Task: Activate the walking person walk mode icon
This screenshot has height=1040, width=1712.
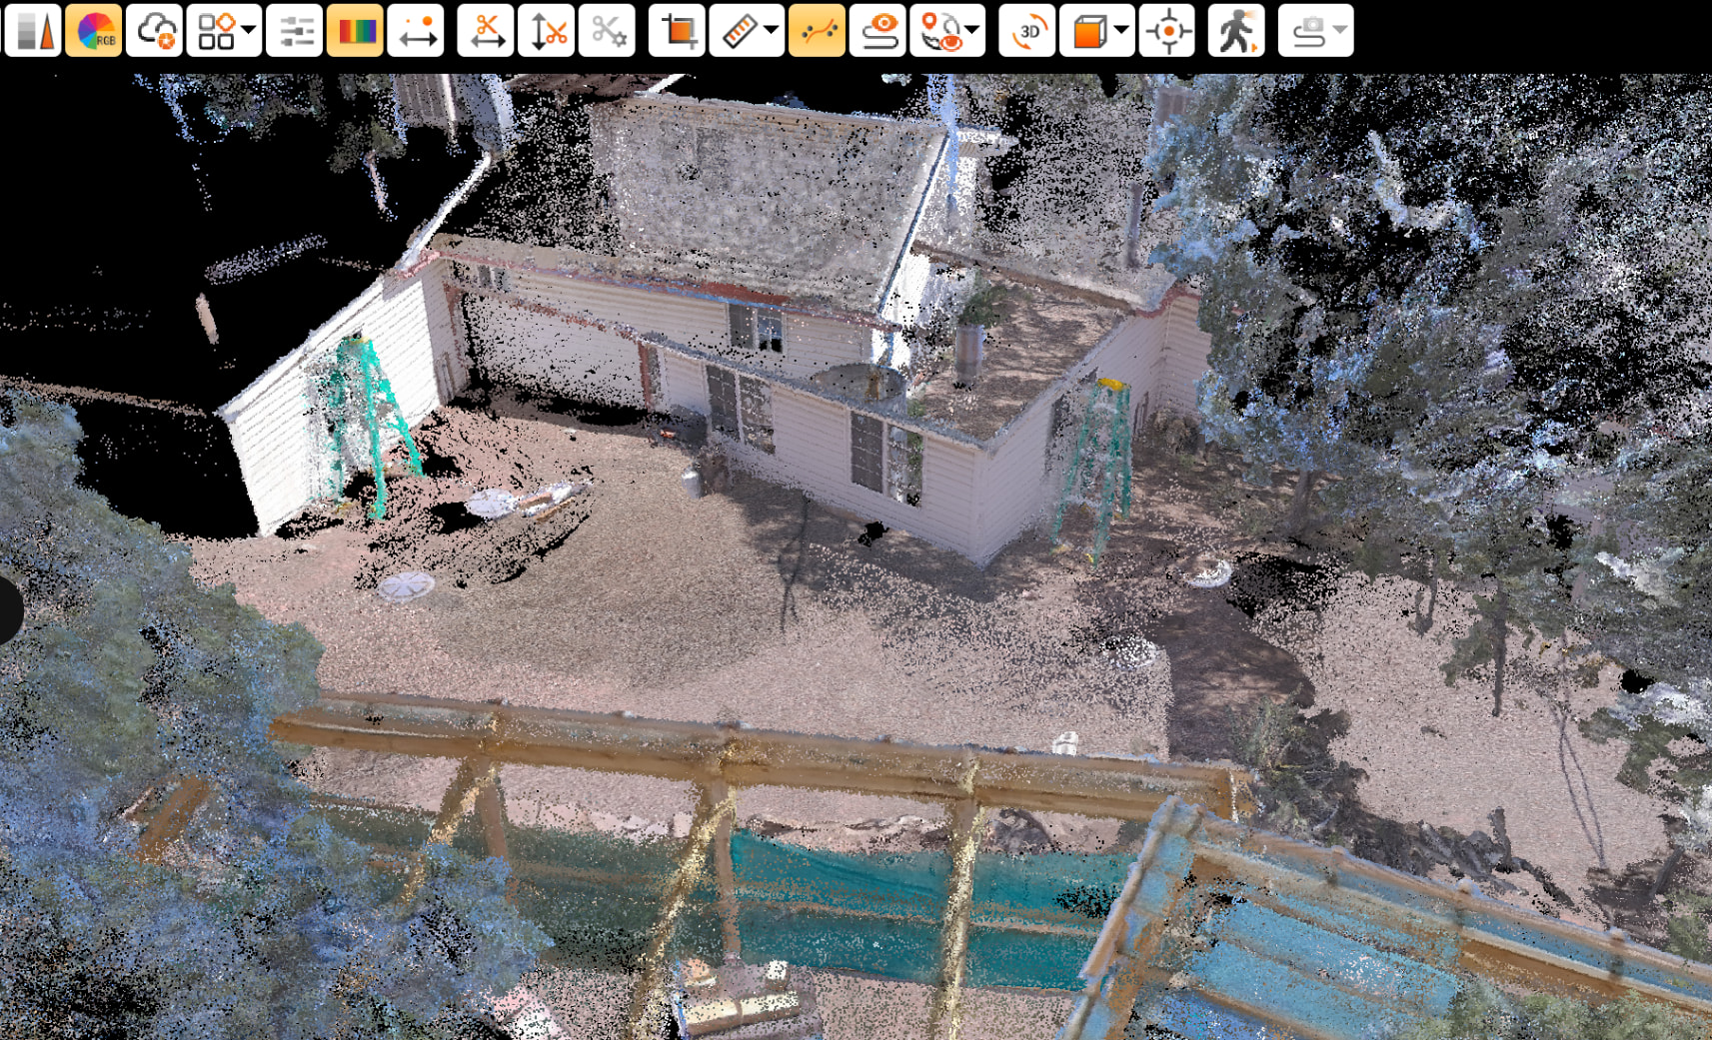Action: tap(1236, 31)
